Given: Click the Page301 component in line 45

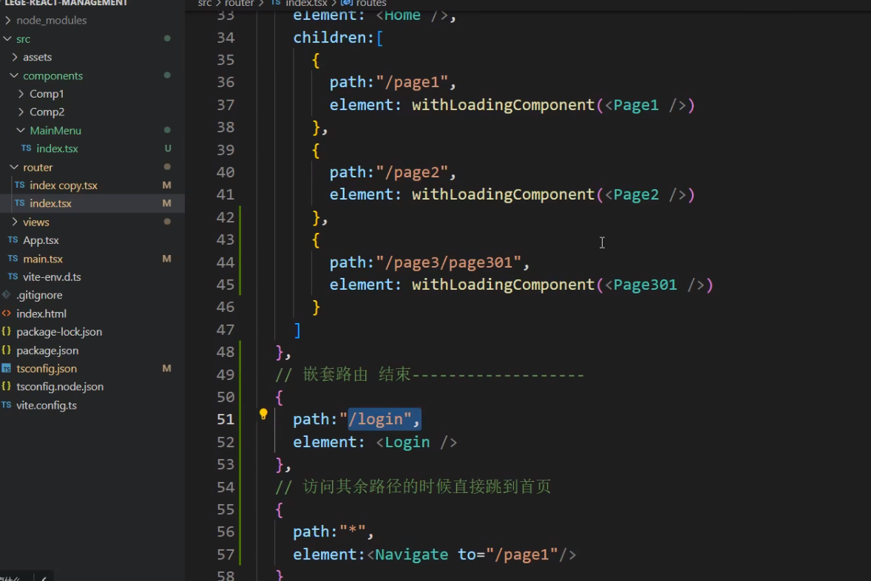Looking at the screenshot, I should point(645,285).
